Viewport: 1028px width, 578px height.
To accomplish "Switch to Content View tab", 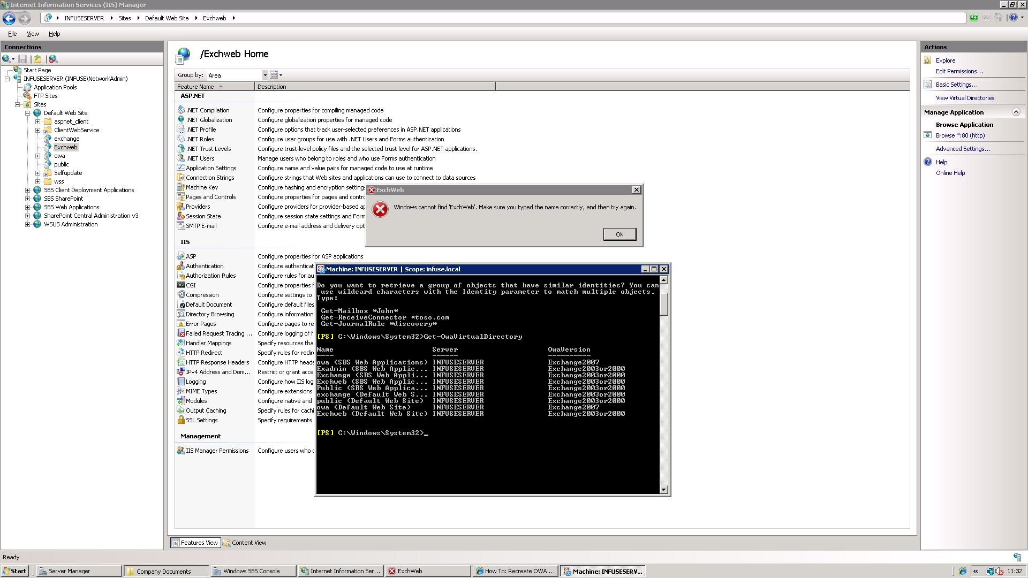I will (245, 543).
